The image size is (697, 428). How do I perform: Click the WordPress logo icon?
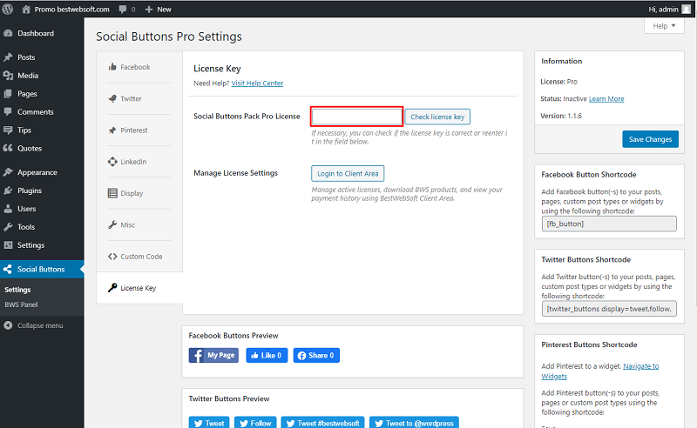pyautogui.click(x=8, y=9)
